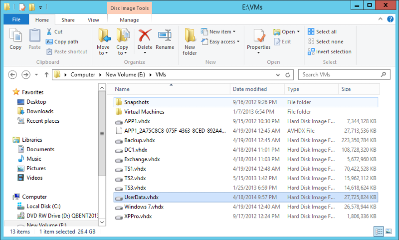Open the New item dropdown

click(x=218, y=32)
